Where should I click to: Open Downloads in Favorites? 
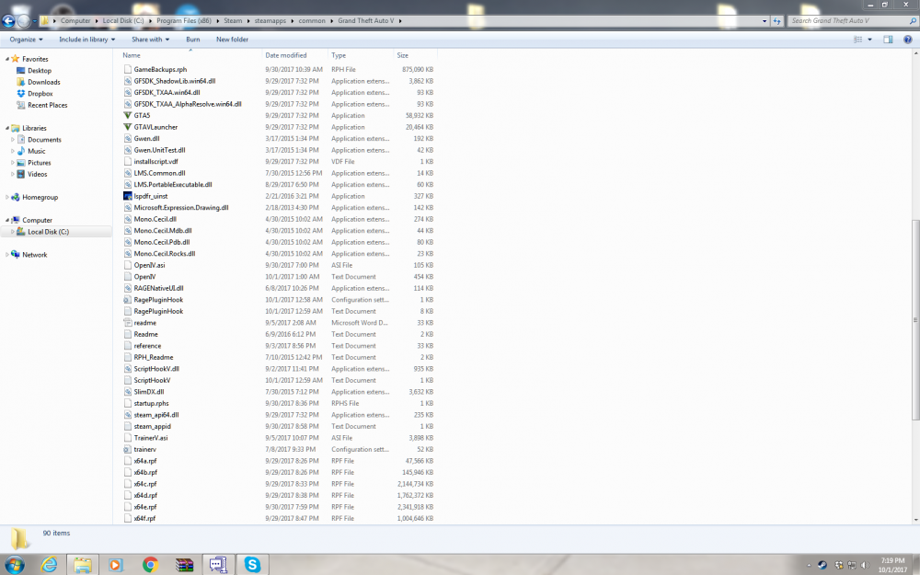pyautogui.click(x=43, y=82)
